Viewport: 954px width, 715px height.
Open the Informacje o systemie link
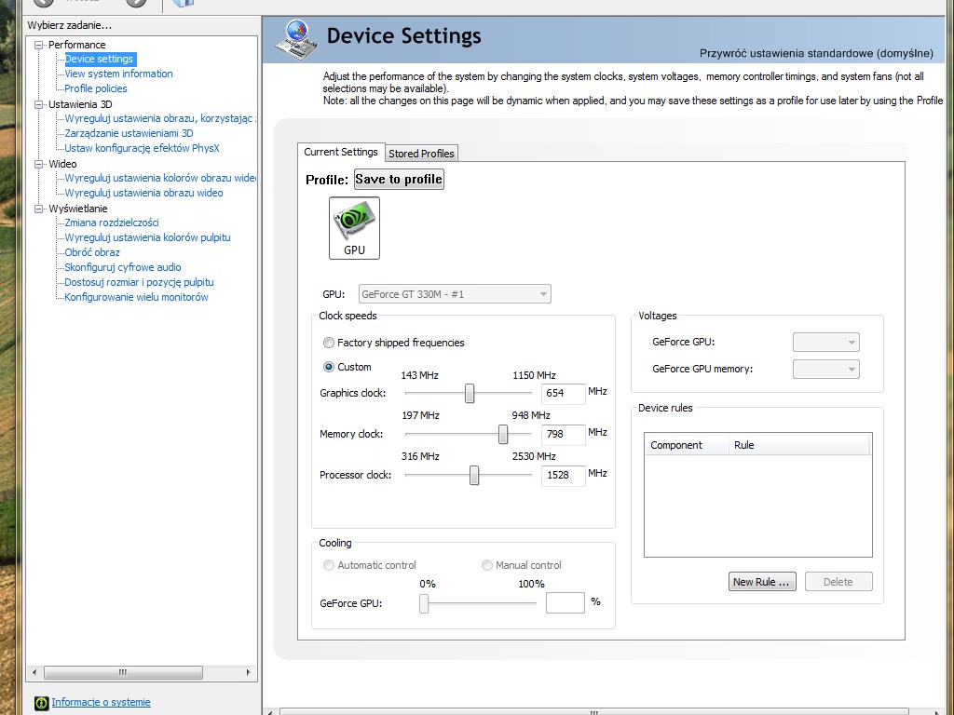tap(101, 702)
